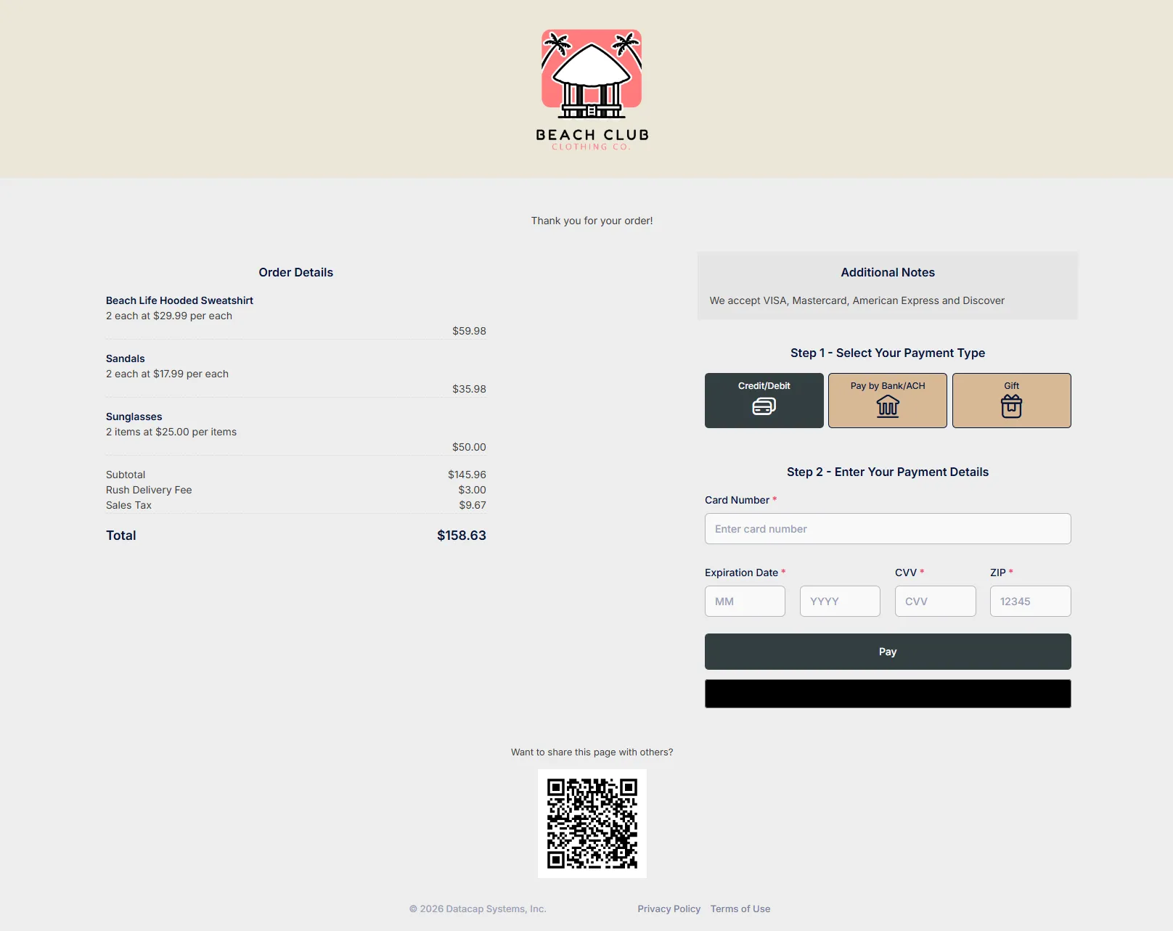The height and width of the screenshot is (931, 1173).
Task: Click the Sandals item name
Action: click(x=126, y=358)
